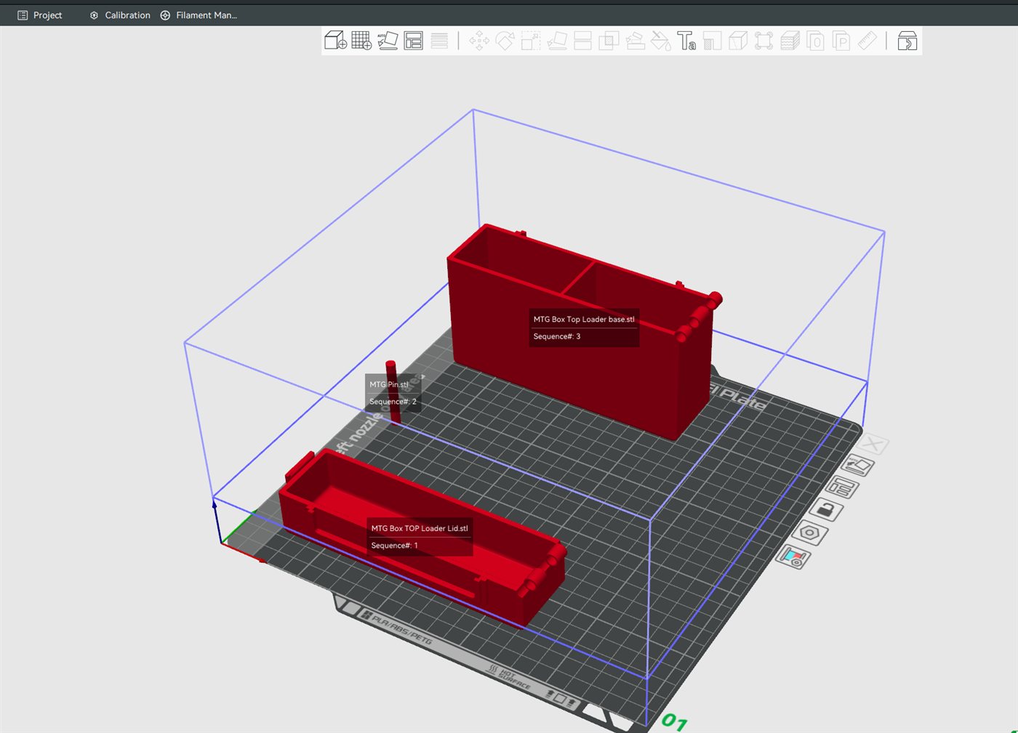Click the 'MTG Box TOP Loader Lid.stl' label
Viewport: 1018px width, 733px height.
coord(420,529)
